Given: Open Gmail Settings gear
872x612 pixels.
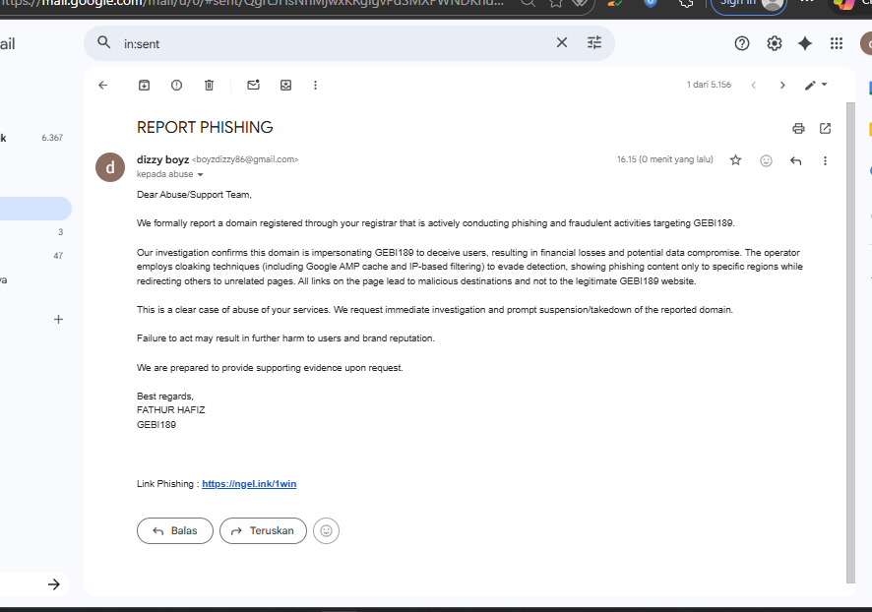Looking at the screenshot, I should pyautogui.click(x=775, y=43).
